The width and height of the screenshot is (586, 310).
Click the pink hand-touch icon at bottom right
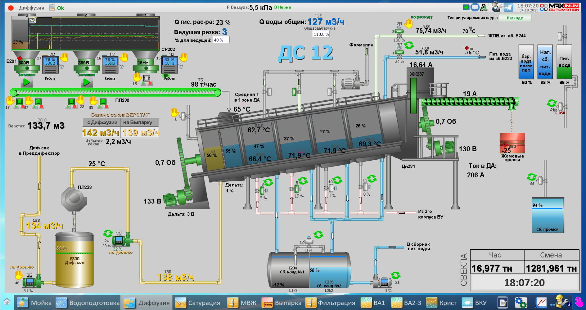[579, 302]
